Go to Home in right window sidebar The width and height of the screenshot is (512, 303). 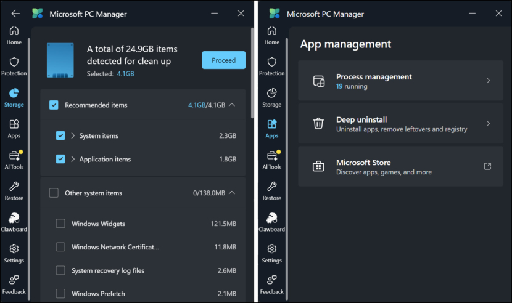(x=271, y=36)
